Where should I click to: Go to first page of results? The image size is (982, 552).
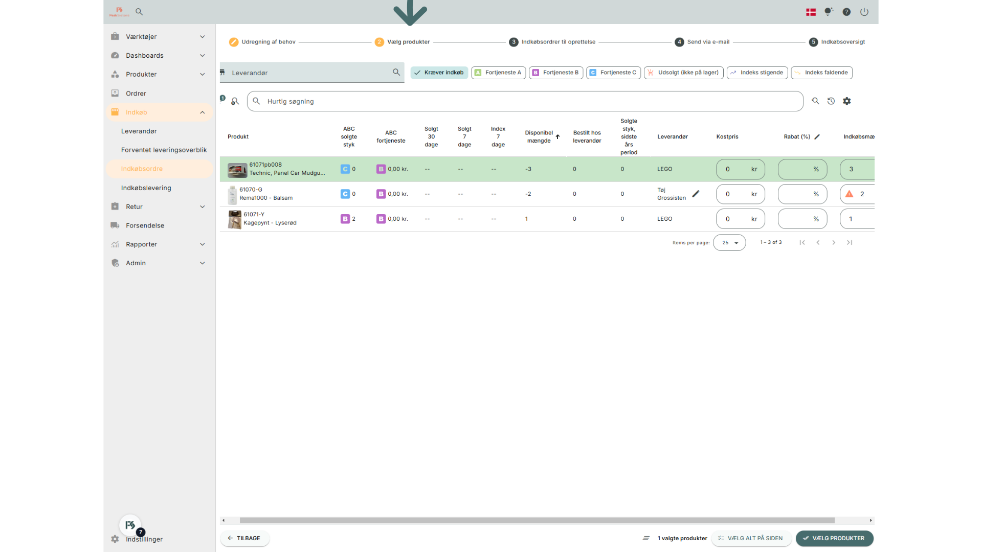click(x=802, y=242)
